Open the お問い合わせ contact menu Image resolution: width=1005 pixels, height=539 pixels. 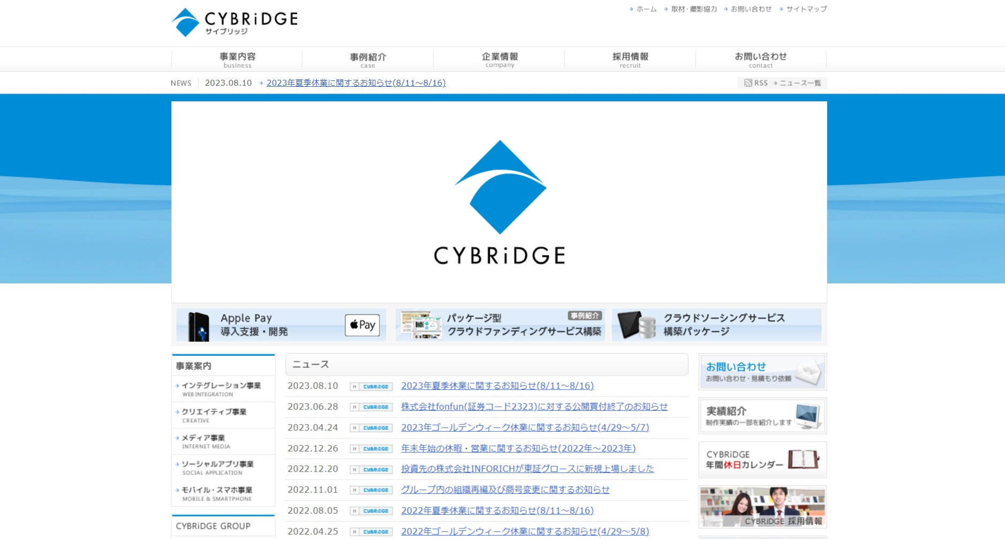tap(761, 59)
